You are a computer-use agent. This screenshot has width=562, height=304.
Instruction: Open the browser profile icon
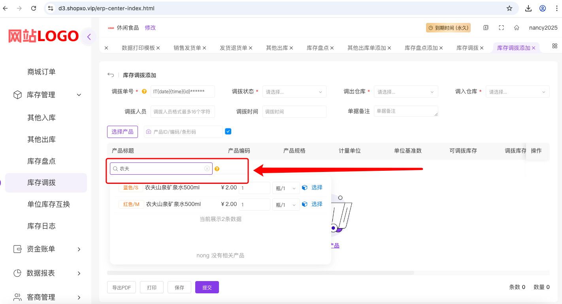(543, 8)
